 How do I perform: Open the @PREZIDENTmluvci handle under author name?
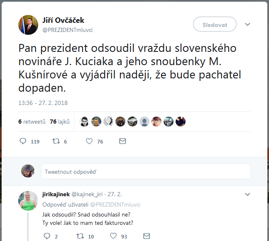pos(68,29)
